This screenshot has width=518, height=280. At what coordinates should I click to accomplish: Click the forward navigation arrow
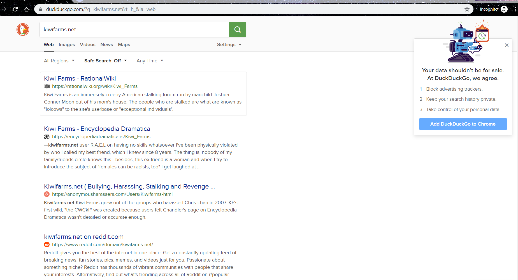point(4,9)
